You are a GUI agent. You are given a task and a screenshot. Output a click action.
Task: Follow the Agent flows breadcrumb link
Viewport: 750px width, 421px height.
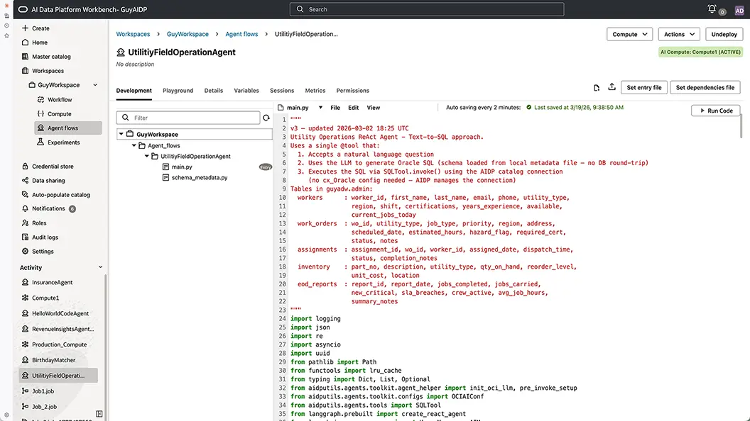click(x=241, y=34)
